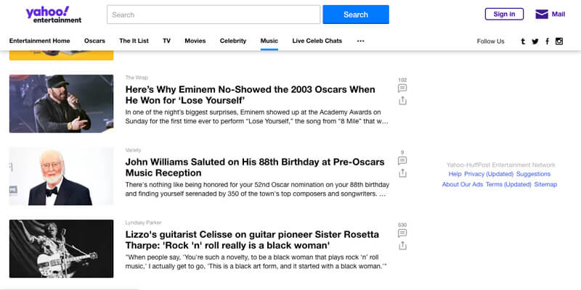
Task: Switch to the Oscars tab
Action: click(94, 41)
